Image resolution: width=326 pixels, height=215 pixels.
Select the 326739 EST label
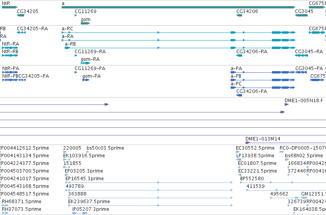(297, 202)
